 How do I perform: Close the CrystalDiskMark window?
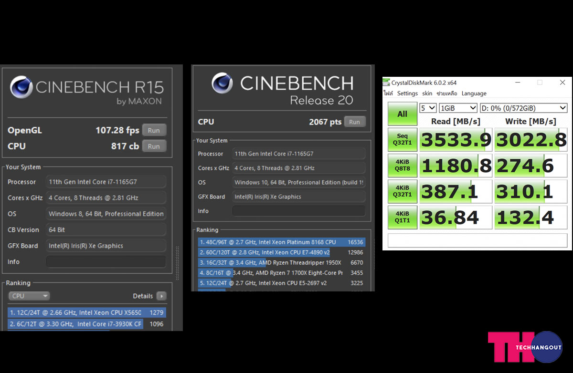click(x=562, y=83)
